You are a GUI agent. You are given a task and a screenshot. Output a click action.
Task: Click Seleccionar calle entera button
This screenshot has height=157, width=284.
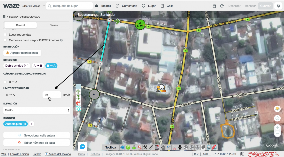(37, 135)
